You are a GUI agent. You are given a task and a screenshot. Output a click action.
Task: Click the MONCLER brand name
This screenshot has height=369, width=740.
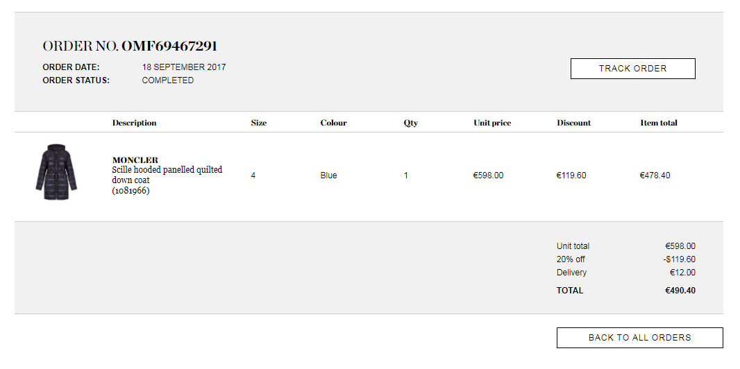135,160
